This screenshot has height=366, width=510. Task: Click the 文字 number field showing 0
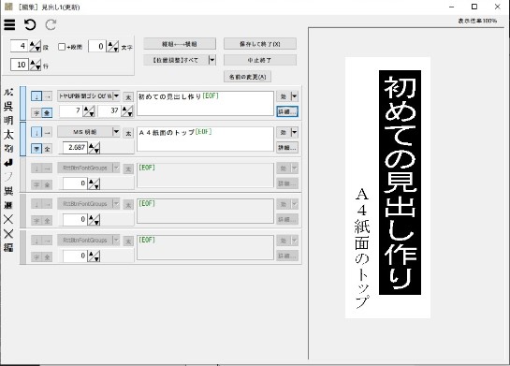(x=97, y=46)
